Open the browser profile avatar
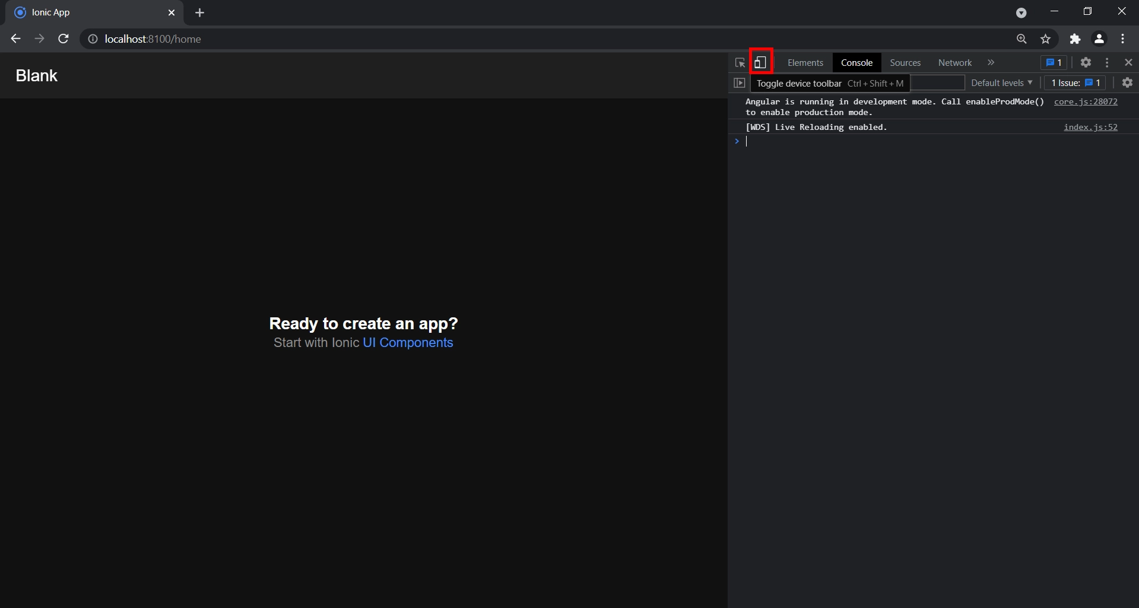 1099,39
